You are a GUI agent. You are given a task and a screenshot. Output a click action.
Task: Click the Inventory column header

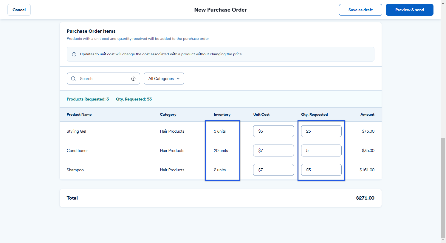pos(222,115)
